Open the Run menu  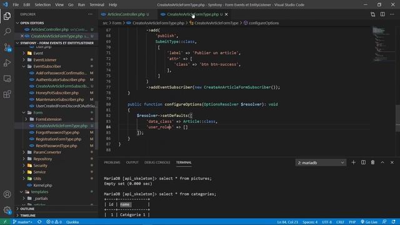[x=81, y=4]
